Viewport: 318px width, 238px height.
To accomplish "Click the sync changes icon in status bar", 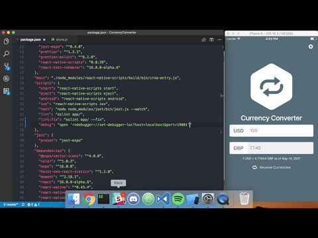I will pyautogui.click(x=23, y=204).
